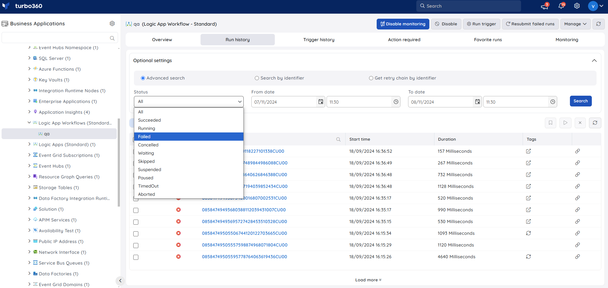Image resolution: width=608 pixels, height=288 pixels.
Task: Open the To date time clock picker
Action: 553,102
